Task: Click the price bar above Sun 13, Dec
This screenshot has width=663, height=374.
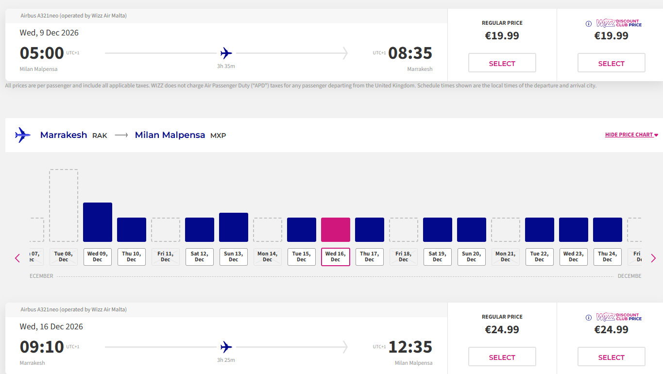Action: click(x=234, y=227)
